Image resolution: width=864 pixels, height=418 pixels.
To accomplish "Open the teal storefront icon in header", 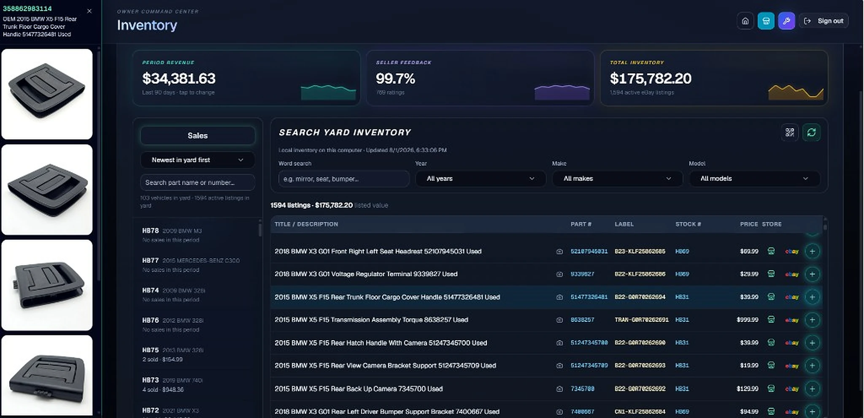I will [766, 21].
